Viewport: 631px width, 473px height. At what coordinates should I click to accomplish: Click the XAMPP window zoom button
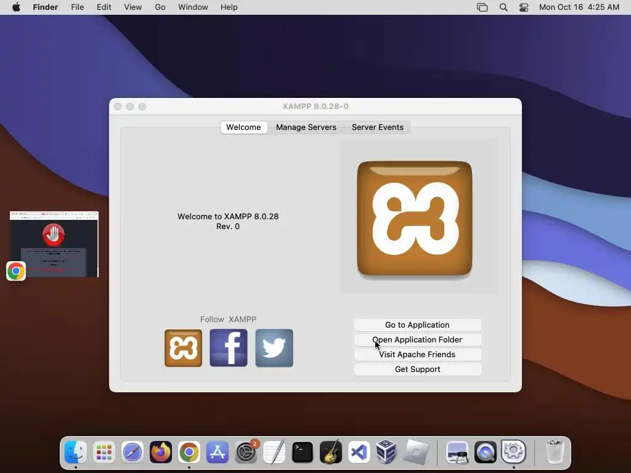pyautogui.click(x=142, y=107)
